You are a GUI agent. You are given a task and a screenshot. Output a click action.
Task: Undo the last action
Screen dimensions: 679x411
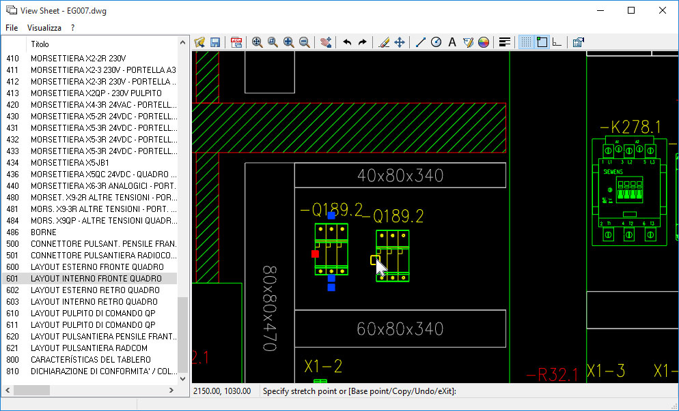347,42
